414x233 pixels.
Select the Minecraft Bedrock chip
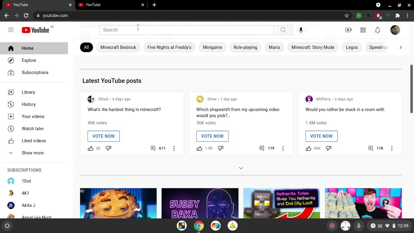118,47
